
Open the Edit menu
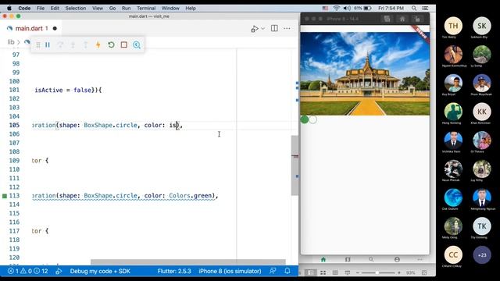[55, 9]
